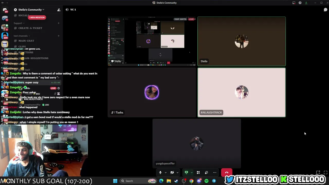Turn on the camera in call controls
The image size is (329, 185).
point(172,173)
